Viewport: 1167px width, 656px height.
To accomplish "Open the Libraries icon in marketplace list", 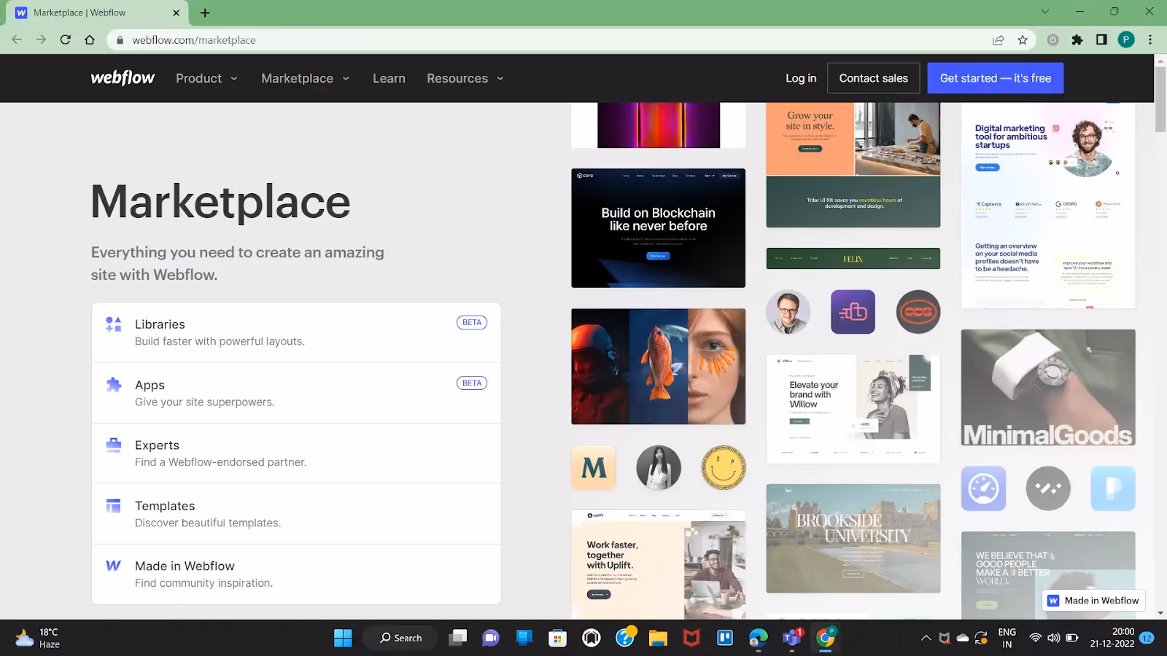I will pyautogui.click(x=114, y=324).
